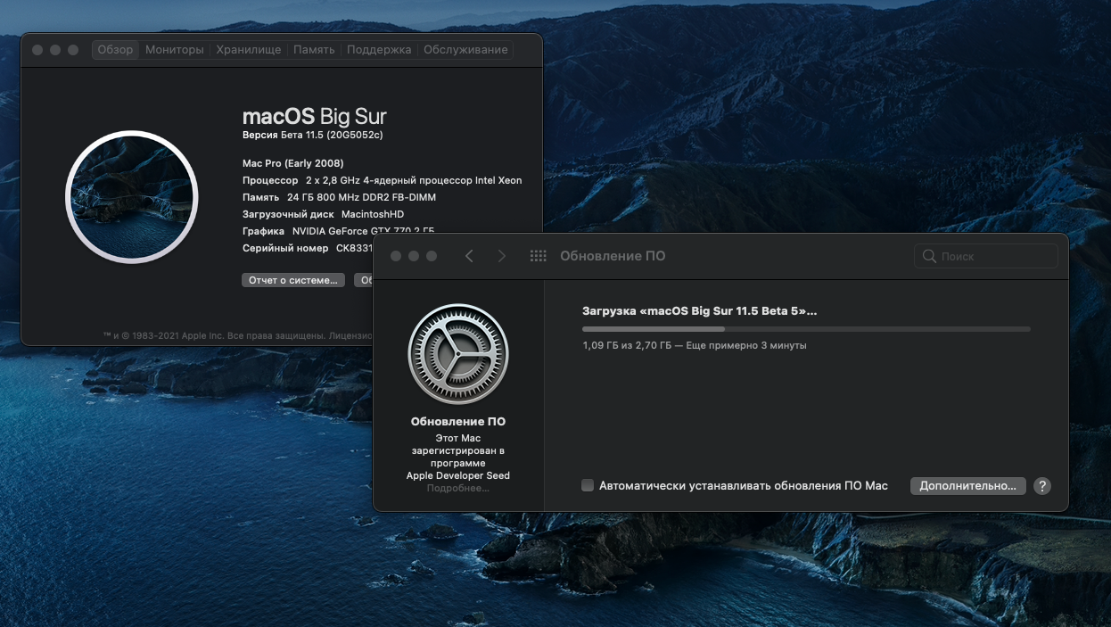Viewport: 1111px width, 627px height.
Task: Click the Mac Pro (Early 2008) text
Action: (x=293, y=163)
